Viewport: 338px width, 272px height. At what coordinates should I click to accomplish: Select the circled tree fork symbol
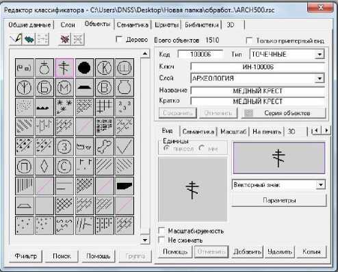click(25, 87)
